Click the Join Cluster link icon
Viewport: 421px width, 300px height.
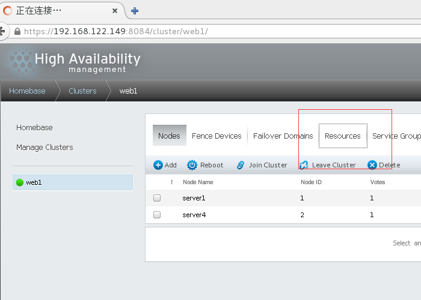[x=241, y=165]
